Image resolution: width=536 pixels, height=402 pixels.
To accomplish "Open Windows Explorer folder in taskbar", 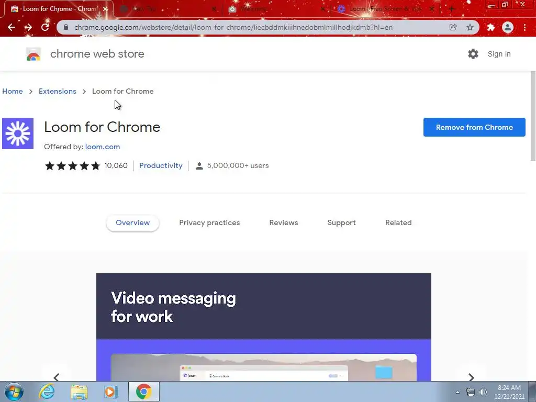I will (x=79, y=392).
